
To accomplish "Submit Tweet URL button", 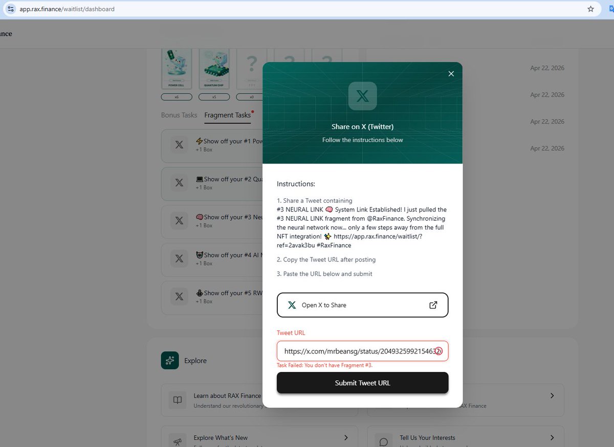I will click(x=362, y=383).
